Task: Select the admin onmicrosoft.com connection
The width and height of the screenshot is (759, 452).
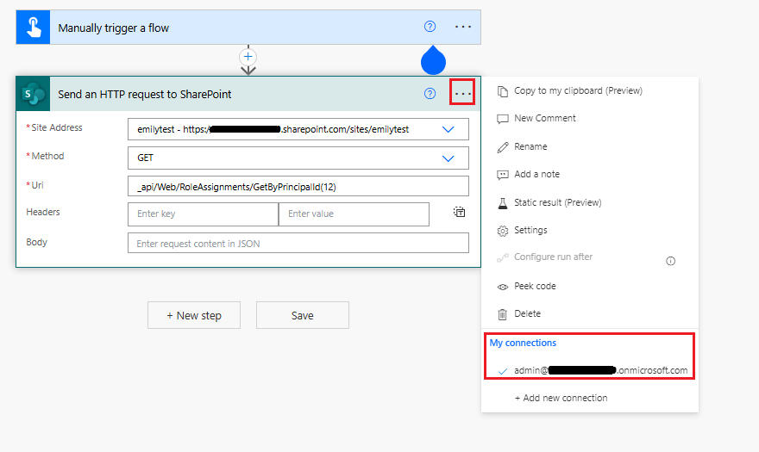Action: point(600,370)
